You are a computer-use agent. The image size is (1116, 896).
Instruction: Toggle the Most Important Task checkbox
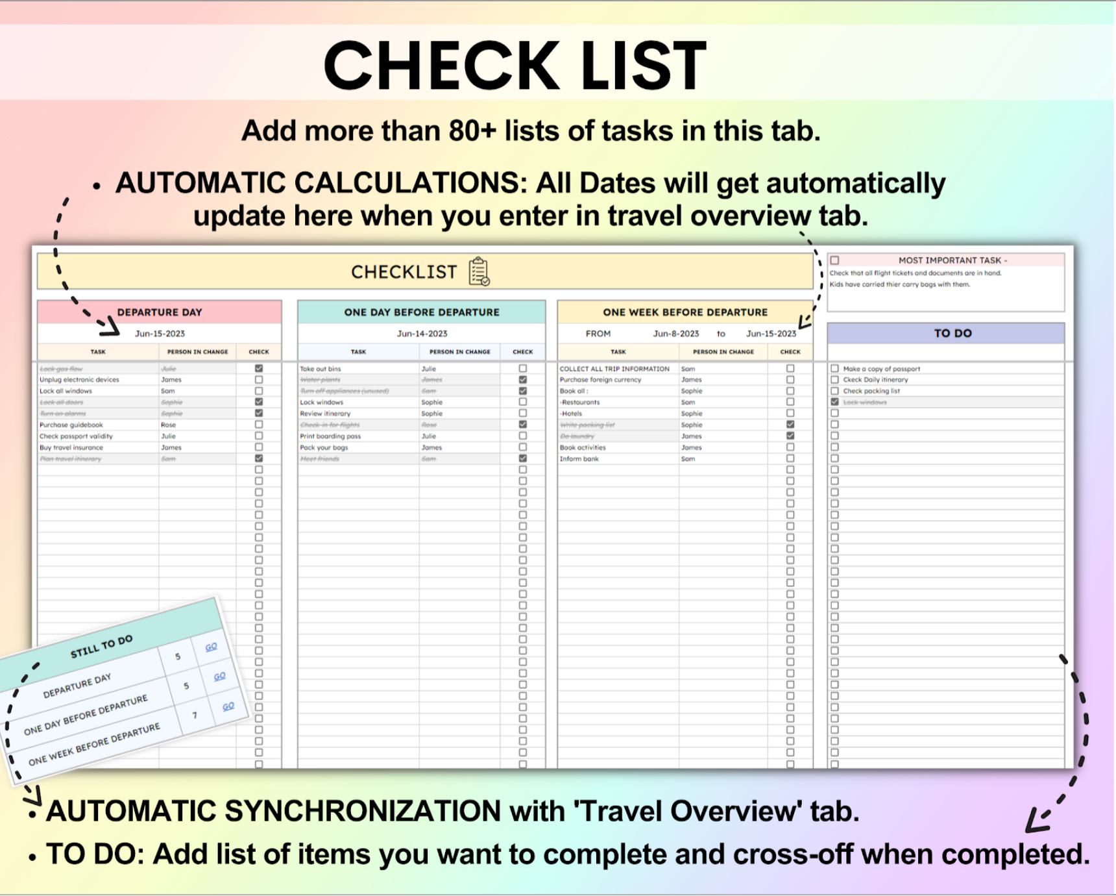[x=835, y=260]
